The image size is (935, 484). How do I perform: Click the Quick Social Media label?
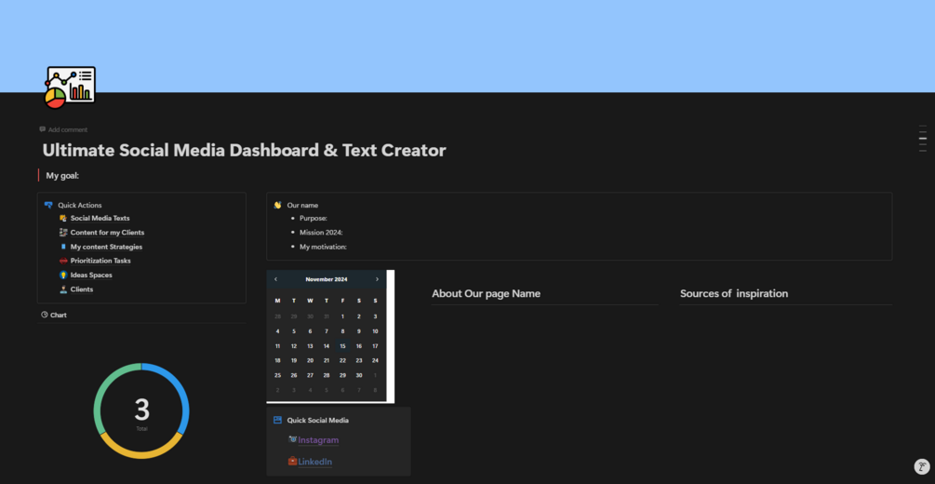(x=318, y=420)
